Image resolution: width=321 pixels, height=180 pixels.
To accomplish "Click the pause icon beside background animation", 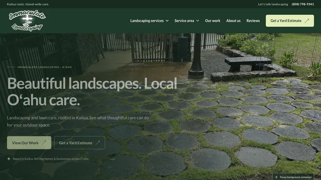I will point(276,177).
